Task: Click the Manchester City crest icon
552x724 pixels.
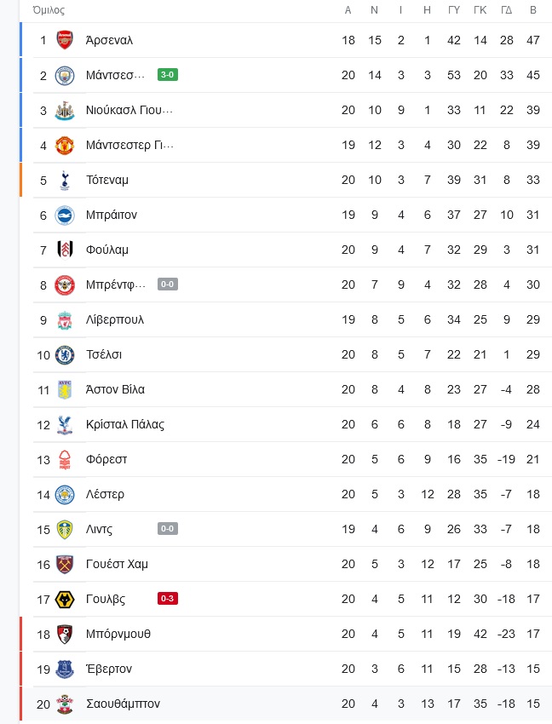Action: (x=65, y=75)
